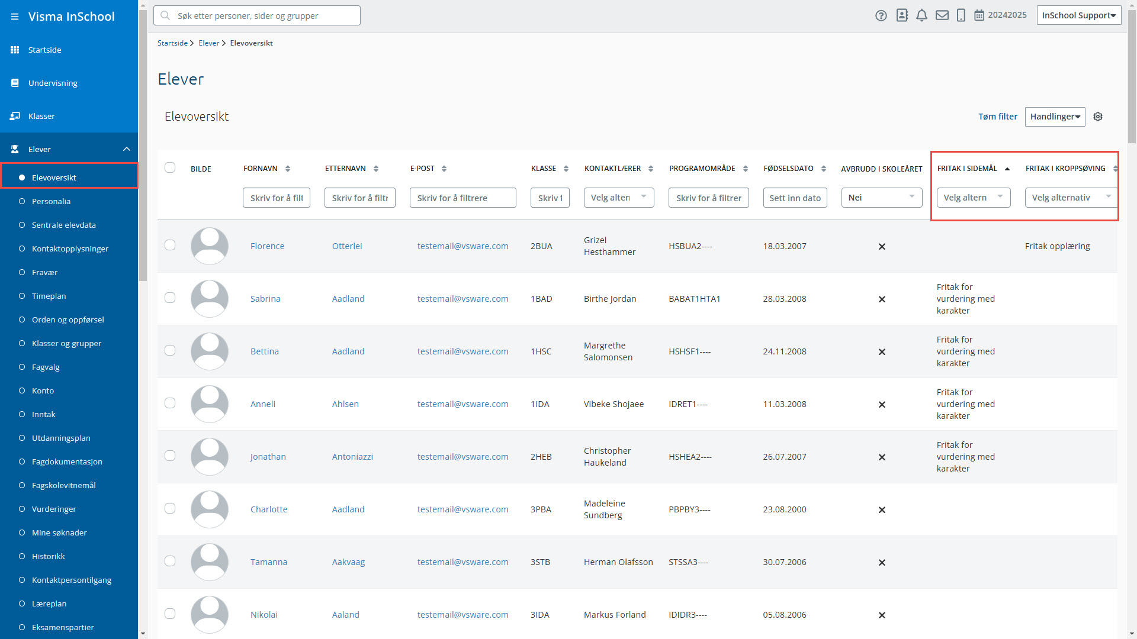Open InSchool Support user dropdown
The image size is (1137, 639).
coord(1078,15)
